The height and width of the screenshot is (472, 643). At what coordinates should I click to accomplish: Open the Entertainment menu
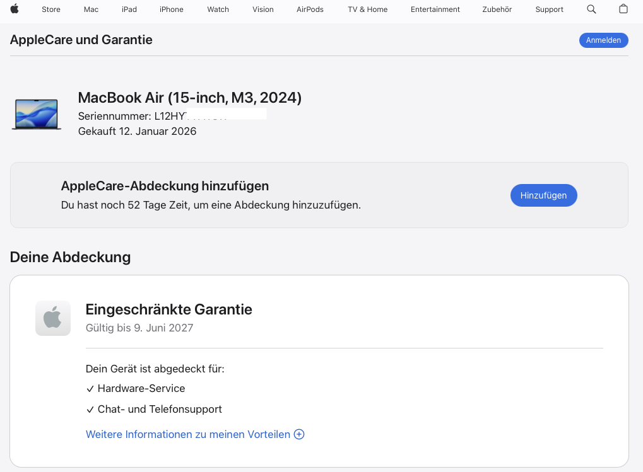click(x=435, y=9)
